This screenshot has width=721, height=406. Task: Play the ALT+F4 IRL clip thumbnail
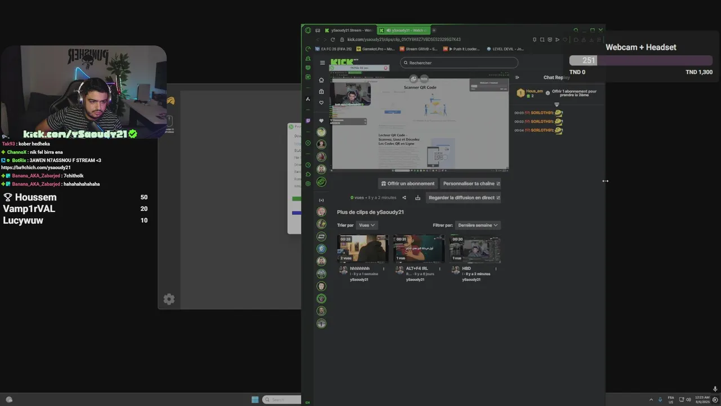click(x=419, y=249)
